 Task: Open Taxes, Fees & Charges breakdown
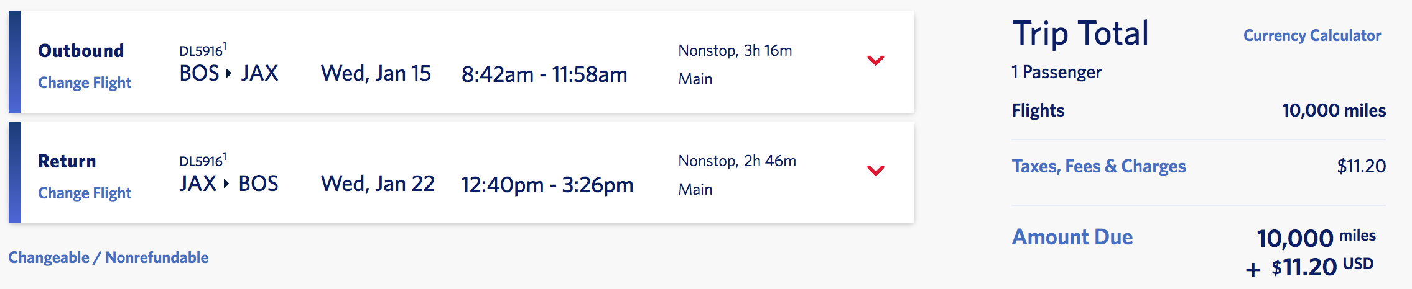(1098, 166)
